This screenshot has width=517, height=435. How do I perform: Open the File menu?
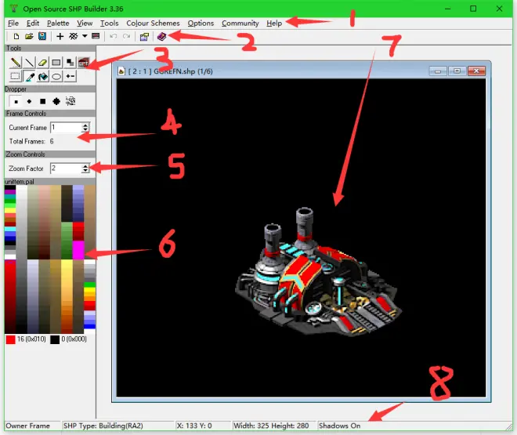[x=13, y=24]
